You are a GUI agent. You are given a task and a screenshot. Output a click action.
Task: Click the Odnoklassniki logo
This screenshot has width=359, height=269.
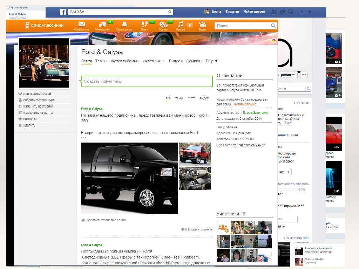pyautogui.click(x=44, y=25)
